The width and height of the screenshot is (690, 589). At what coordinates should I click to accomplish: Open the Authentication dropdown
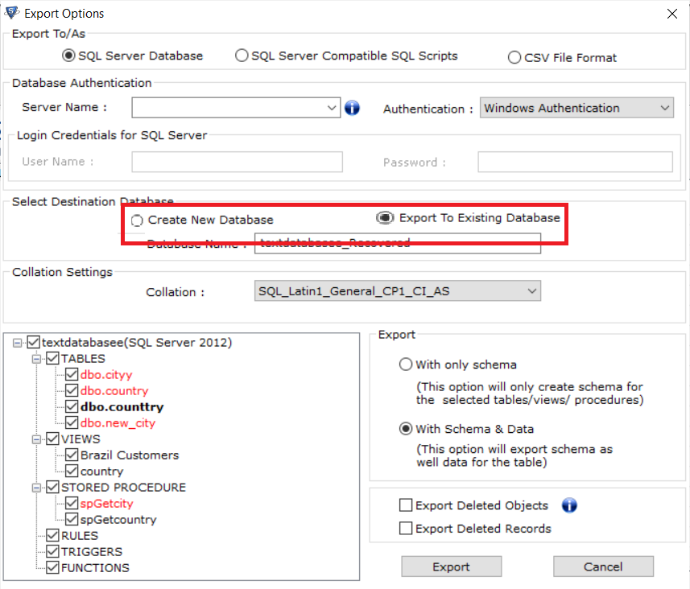coord(664,108)
